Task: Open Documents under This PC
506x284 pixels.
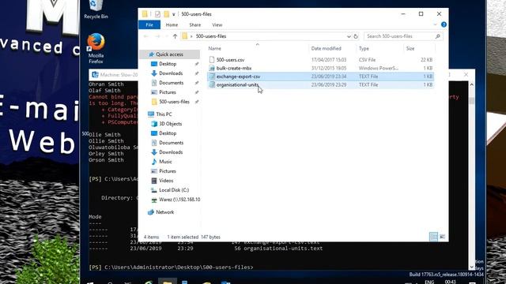Action: tap(171, 143)
